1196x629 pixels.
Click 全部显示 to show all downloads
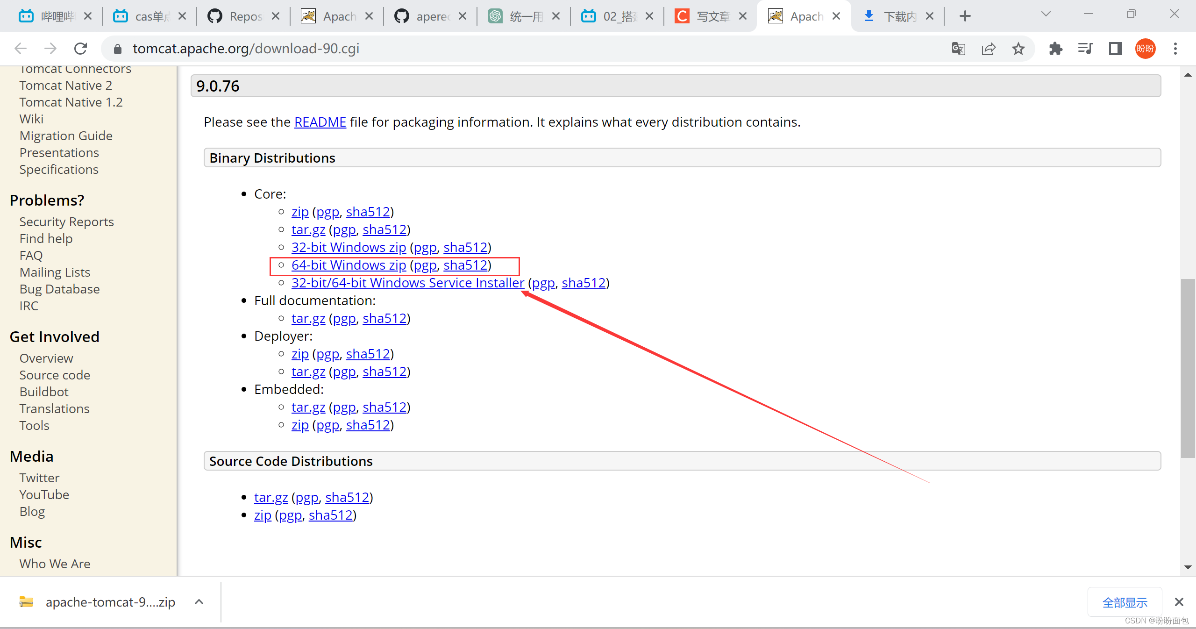pyautogui.click(x=1125, y=602)
